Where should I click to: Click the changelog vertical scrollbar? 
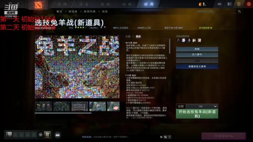tap(170, 46)
